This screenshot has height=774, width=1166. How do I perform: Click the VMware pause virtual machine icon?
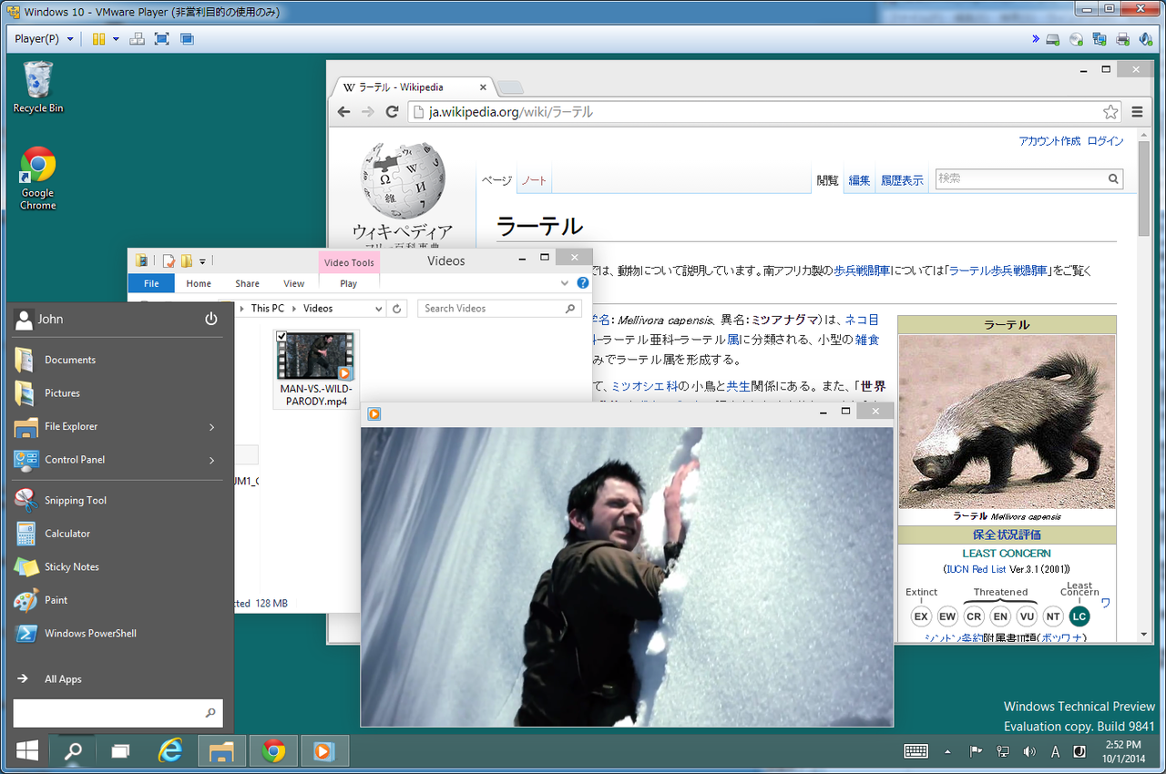[98, 39]
